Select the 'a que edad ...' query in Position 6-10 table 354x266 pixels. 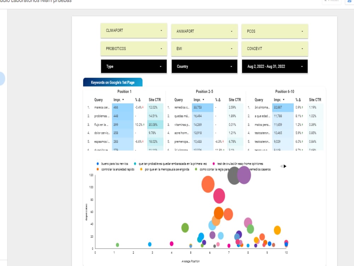[262, 116]
